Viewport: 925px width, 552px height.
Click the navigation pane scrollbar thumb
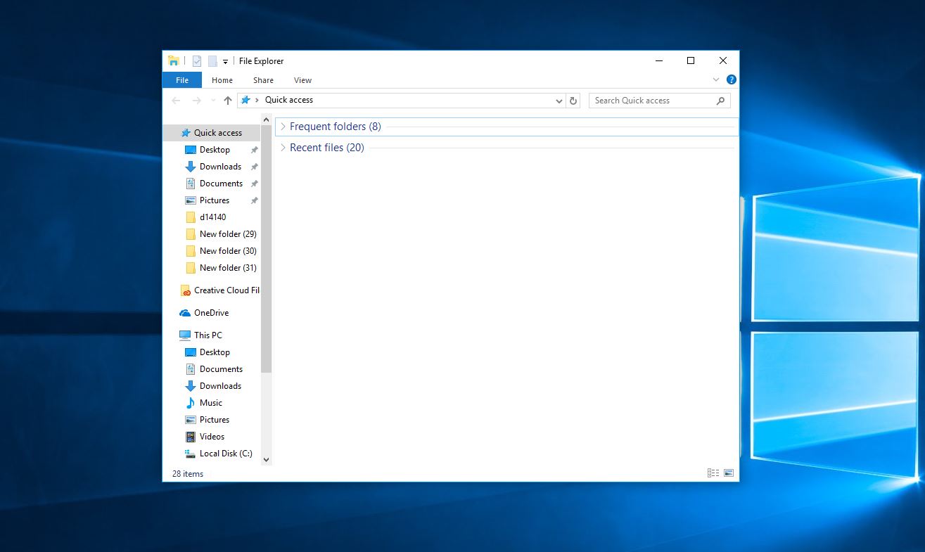[266, 248]
